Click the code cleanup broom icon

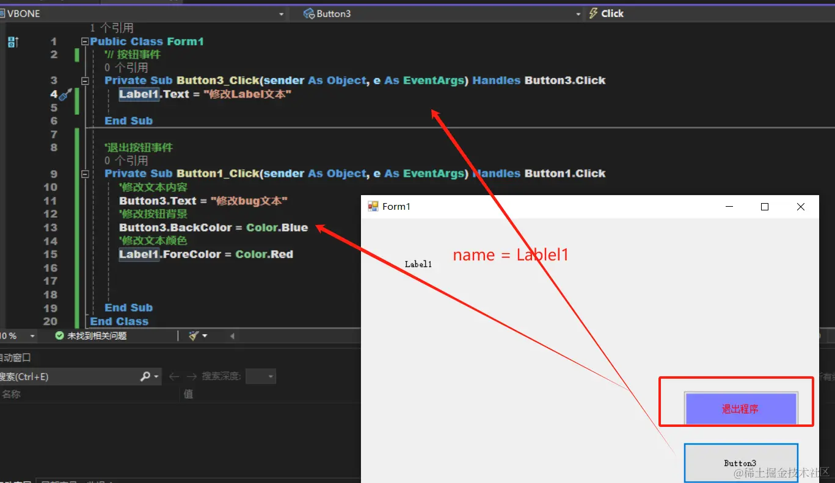194,335
